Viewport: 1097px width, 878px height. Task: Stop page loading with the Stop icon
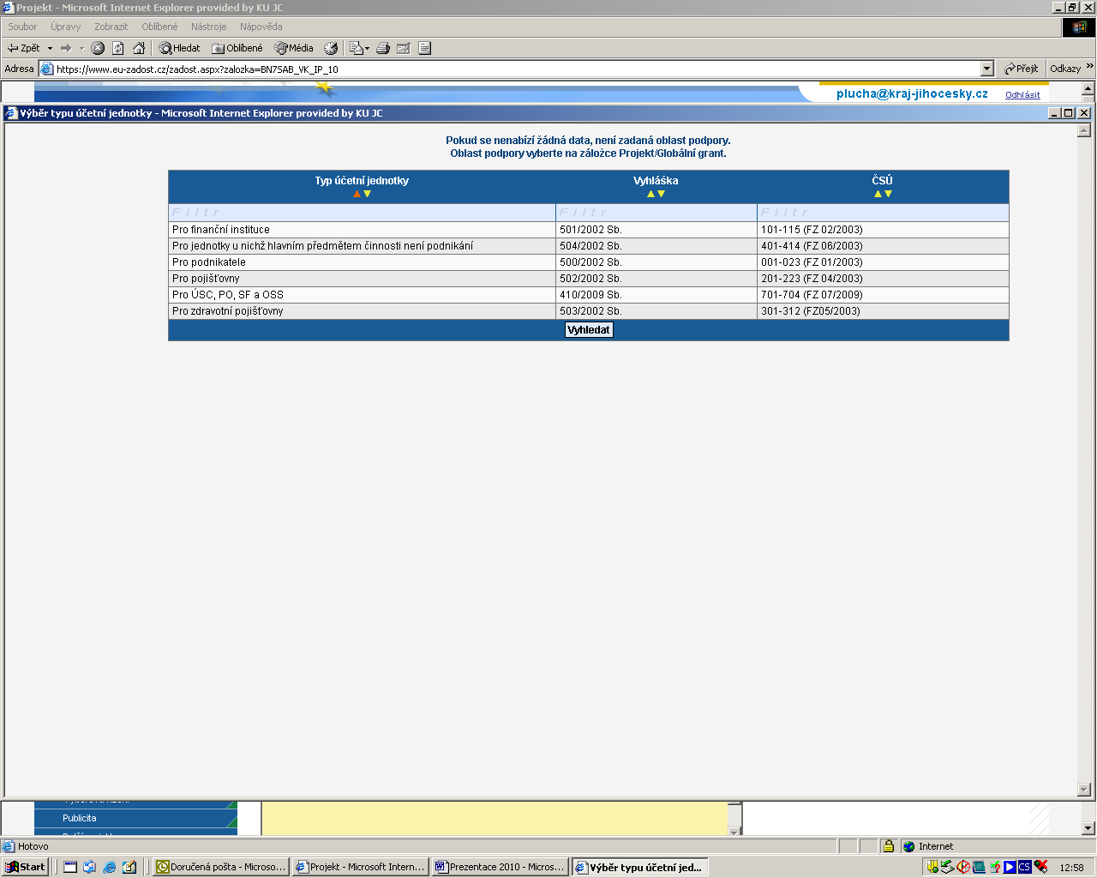coord(98,48)
